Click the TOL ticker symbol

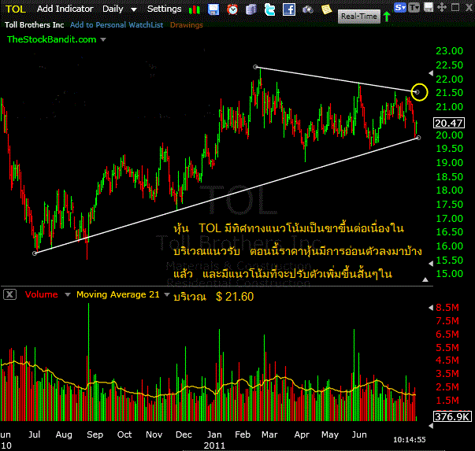click(x=16, y=9)
